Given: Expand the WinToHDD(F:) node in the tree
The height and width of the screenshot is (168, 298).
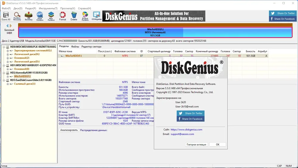Looking at the screenshot, I should (8, 76).
